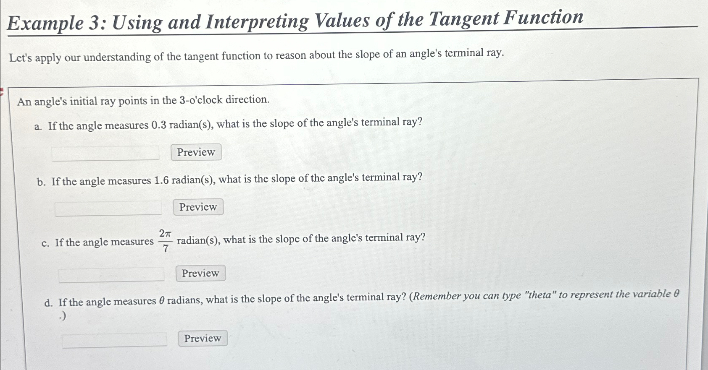Screen dimensions: 708x370
Task: Click the answer box for part b
Action: (x=108, y=208)
